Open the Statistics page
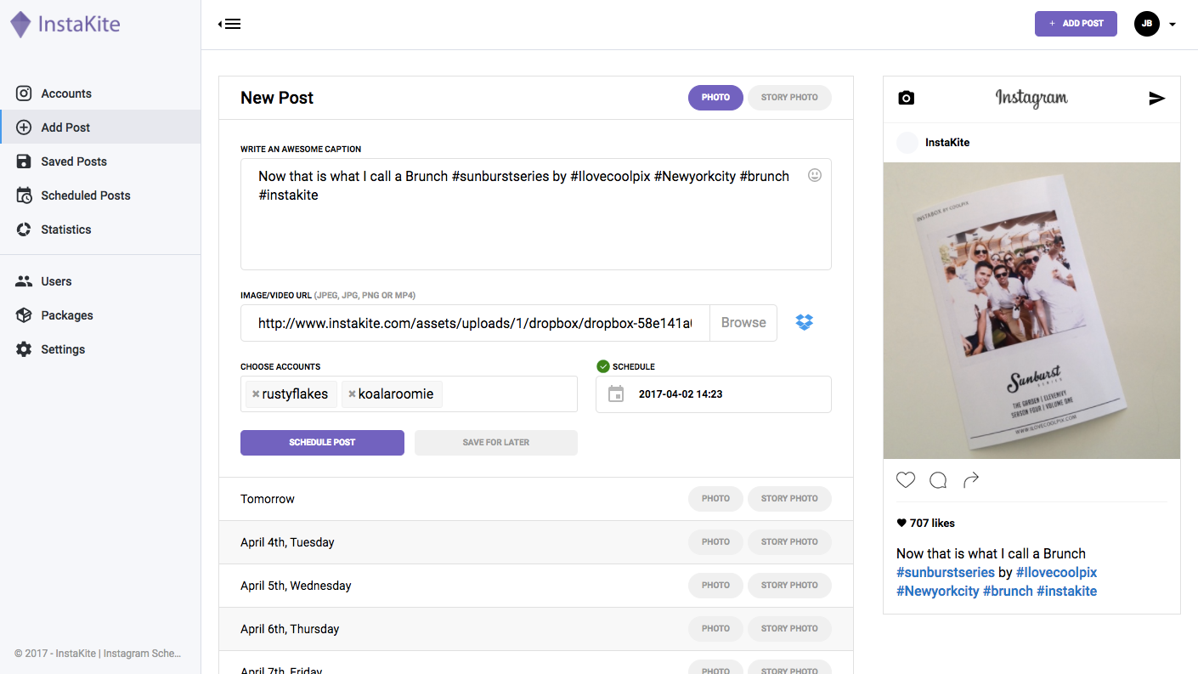 click(100, 229)
